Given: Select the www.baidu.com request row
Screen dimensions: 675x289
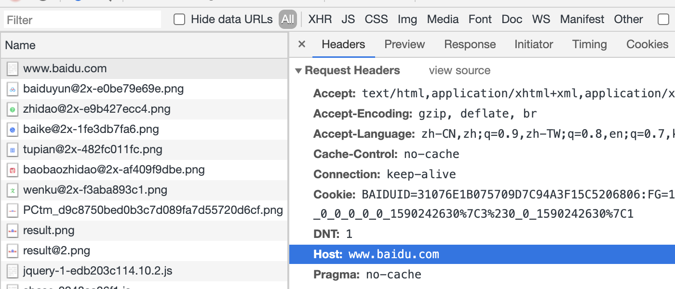Looking at the screenshot, I should click(144, 68).
